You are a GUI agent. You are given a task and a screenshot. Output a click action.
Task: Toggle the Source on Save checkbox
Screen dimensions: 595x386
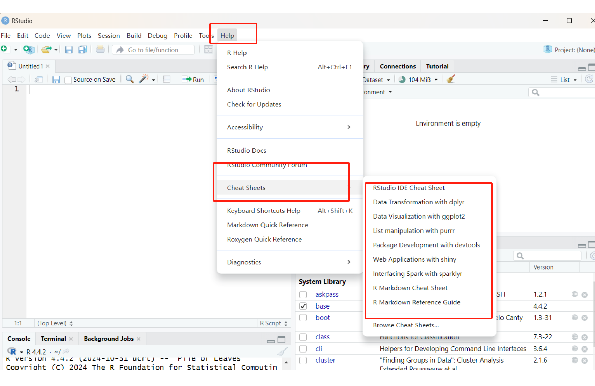click(68, 80)
